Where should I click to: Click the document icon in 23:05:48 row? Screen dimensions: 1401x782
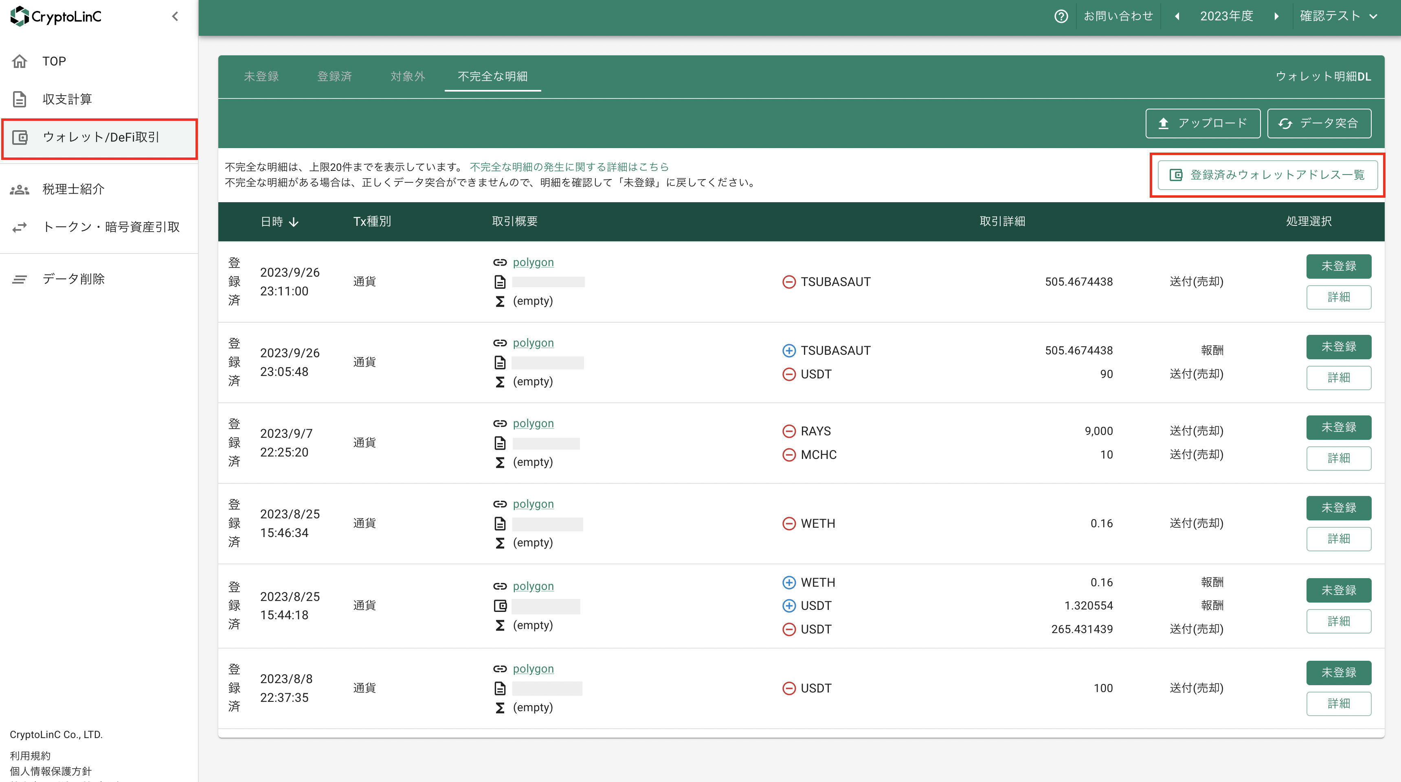(x=500, y=363)
